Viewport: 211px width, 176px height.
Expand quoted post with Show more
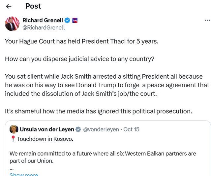click(x=23, y=175)
